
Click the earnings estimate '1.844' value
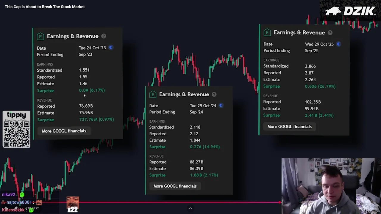[195, 140]
